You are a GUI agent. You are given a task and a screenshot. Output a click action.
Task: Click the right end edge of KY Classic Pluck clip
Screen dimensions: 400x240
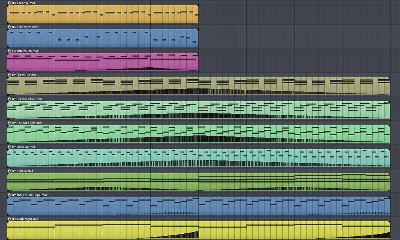click(x=389, y=110)
